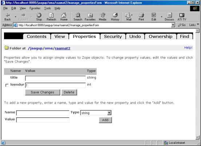Show browsing History from the toolbar

point(115,17)
